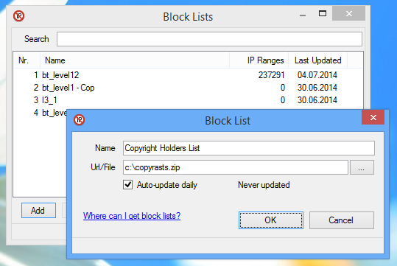
Task: Click into the Url/File text field
Action: (236, 167)
